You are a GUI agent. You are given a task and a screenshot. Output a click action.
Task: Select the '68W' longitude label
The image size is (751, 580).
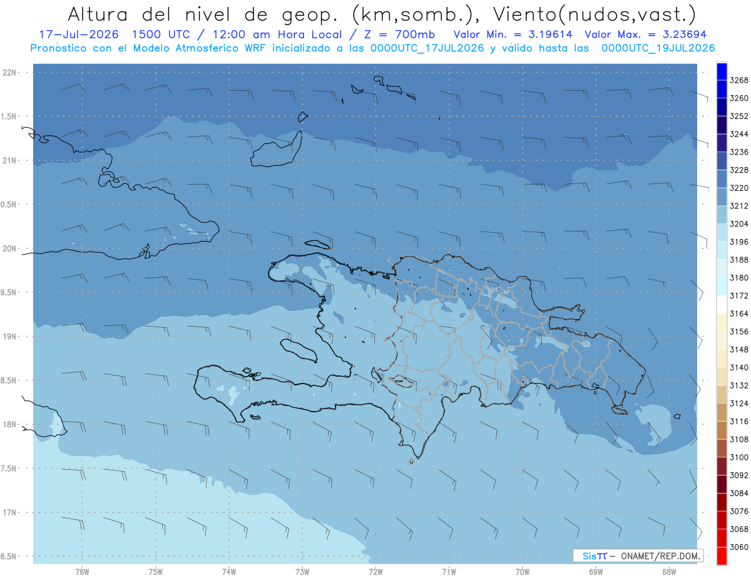point(669,572)
